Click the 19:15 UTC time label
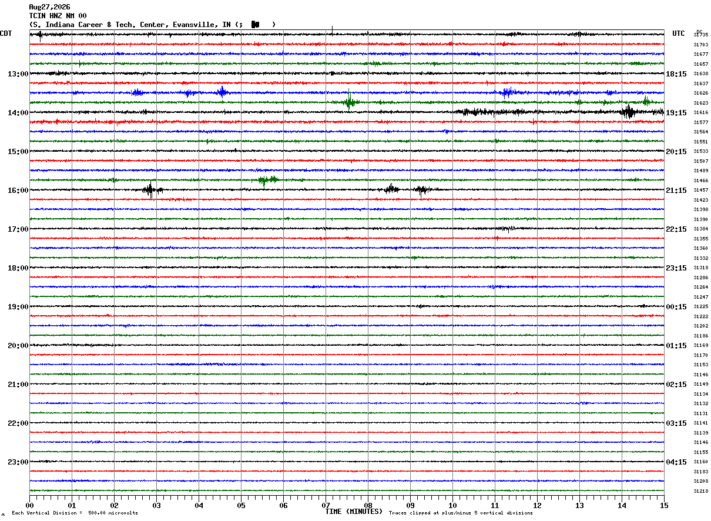 pos(676,113)
